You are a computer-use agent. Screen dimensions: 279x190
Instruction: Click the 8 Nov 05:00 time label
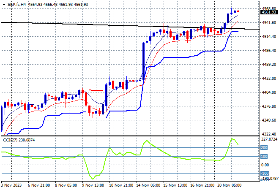pyautogui.click(x=66, y=185)
